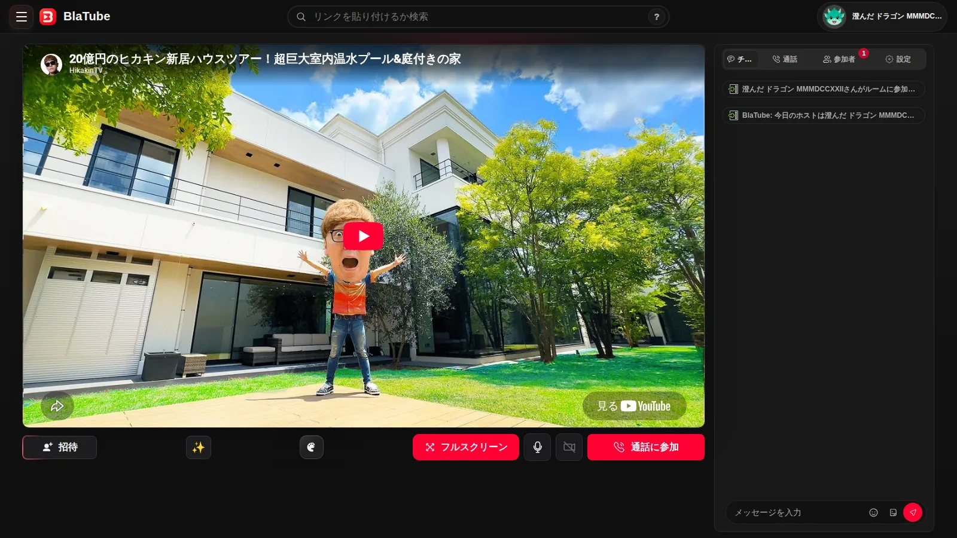Click the search magnifier icon
The image size is (957, 538).
[x=301, y=17]
